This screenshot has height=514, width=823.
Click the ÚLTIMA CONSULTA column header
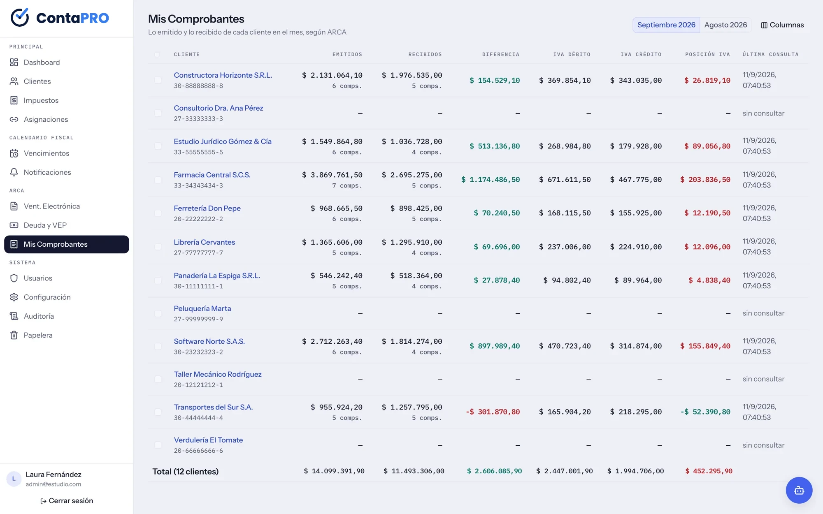pos(770,54)
